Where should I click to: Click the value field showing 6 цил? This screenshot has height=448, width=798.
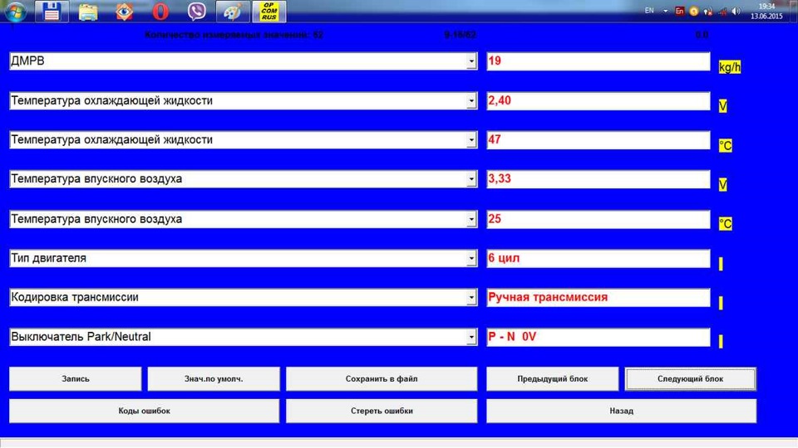point(598,258)
